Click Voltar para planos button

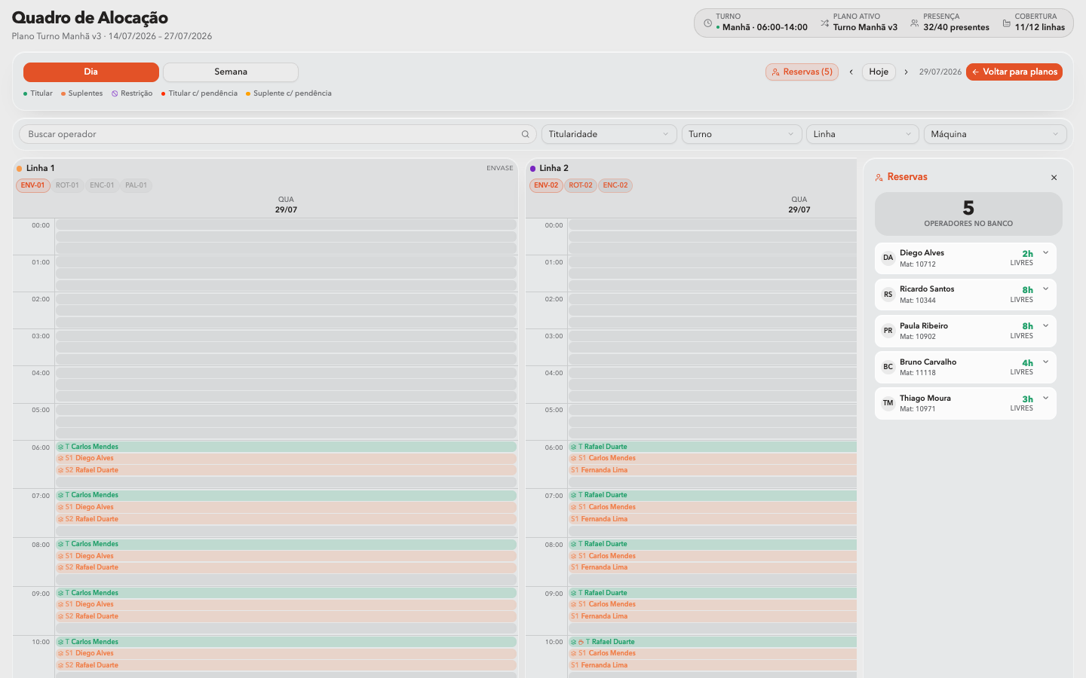click(x=1014, y=72)
